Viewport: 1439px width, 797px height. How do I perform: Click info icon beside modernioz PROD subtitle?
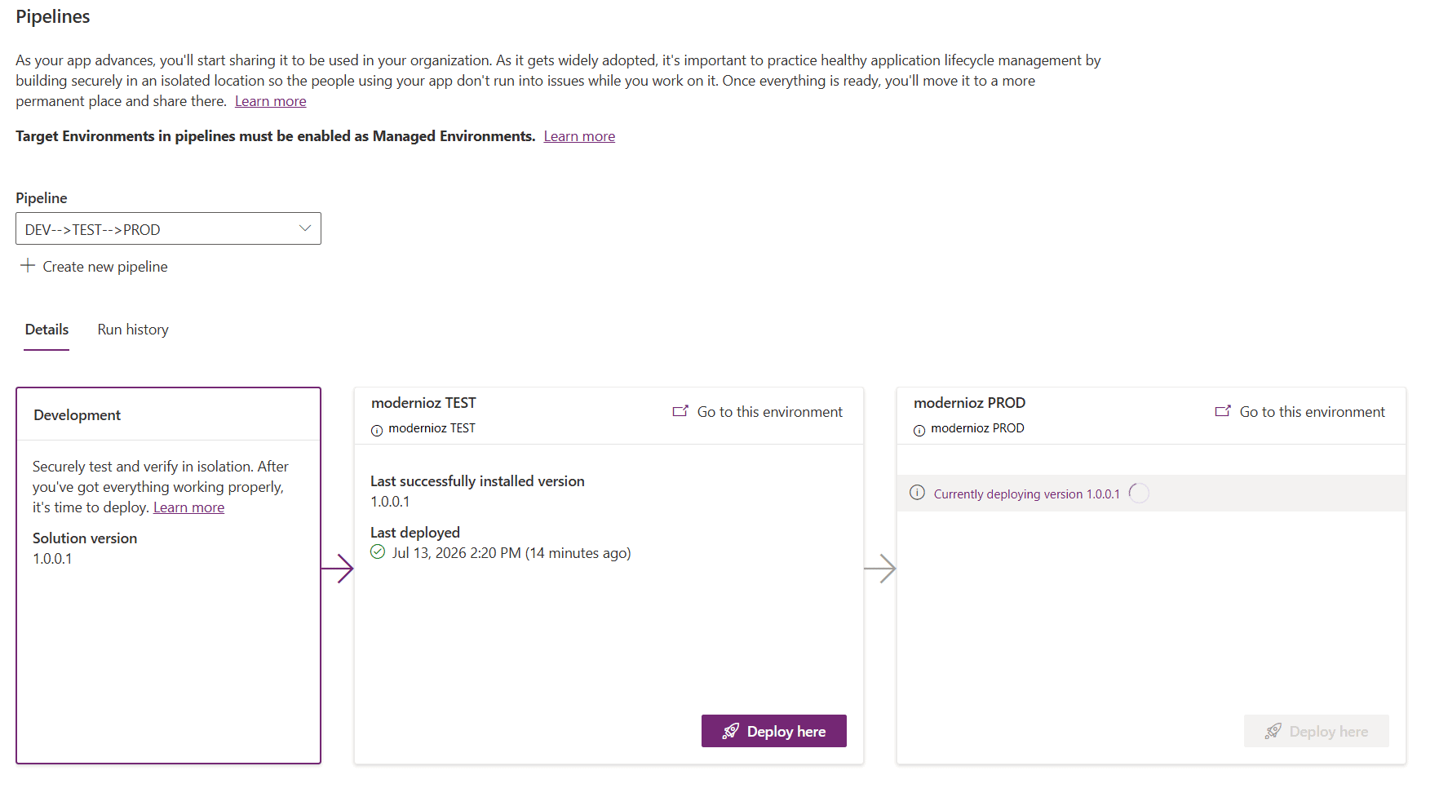[919, 431]
